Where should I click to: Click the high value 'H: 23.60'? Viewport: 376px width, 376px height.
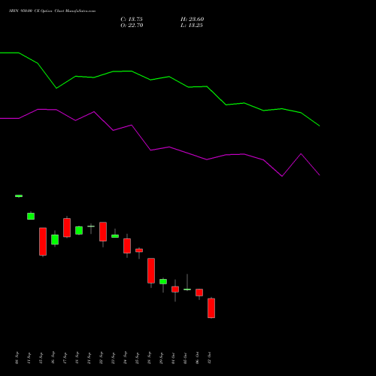[x=193, y=20]
